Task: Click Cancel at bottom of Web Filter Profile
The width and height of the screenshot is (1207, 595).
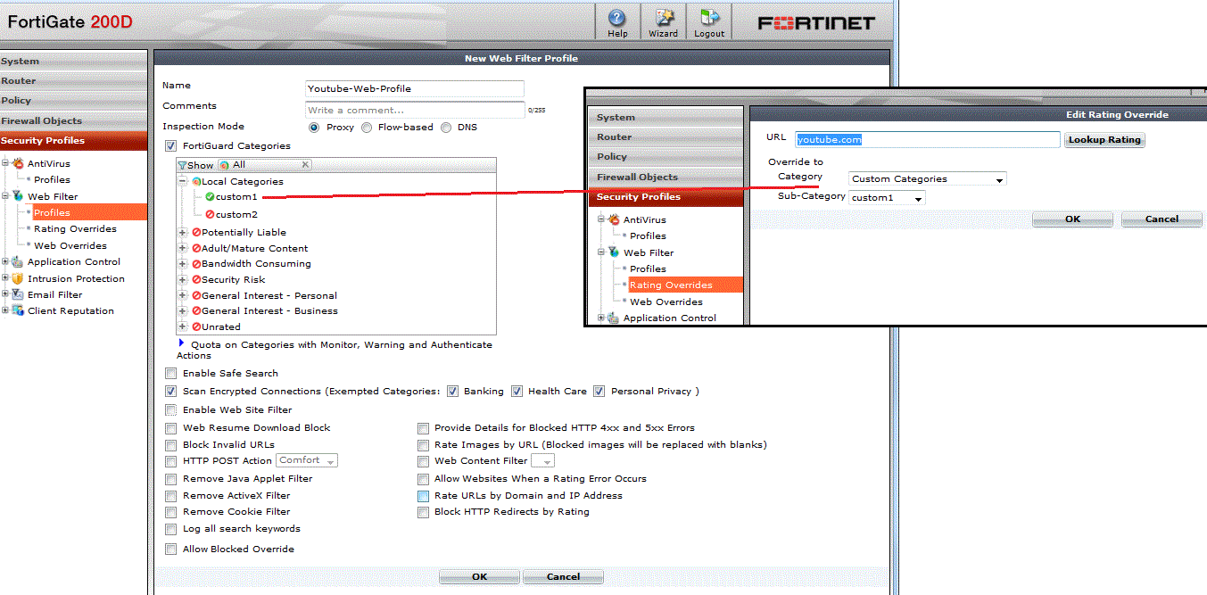Action: (x=563, y=576)
